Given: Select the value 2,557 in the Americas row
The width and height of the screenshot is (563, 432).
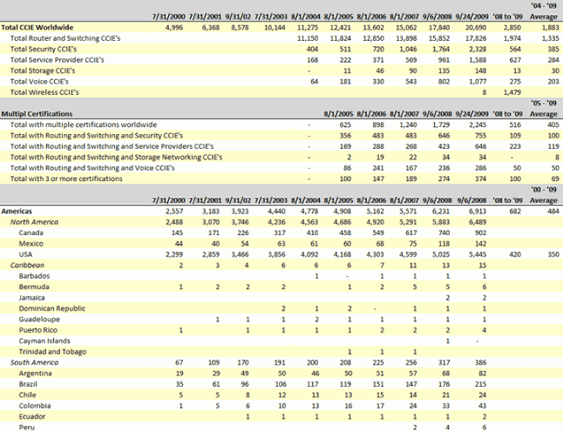Looking at the screenshot, I should point(174,211).
